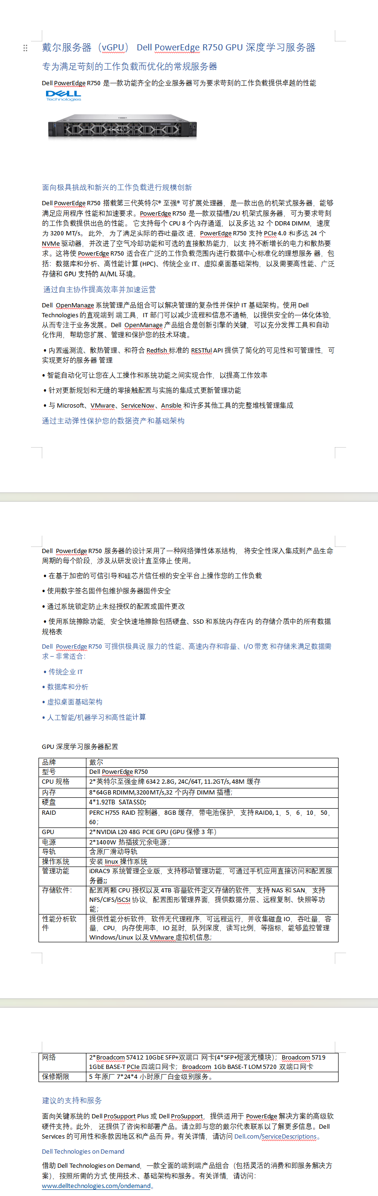Click table label cell 'GPU'
The image size is (378, 1196).
click(62, 832)
